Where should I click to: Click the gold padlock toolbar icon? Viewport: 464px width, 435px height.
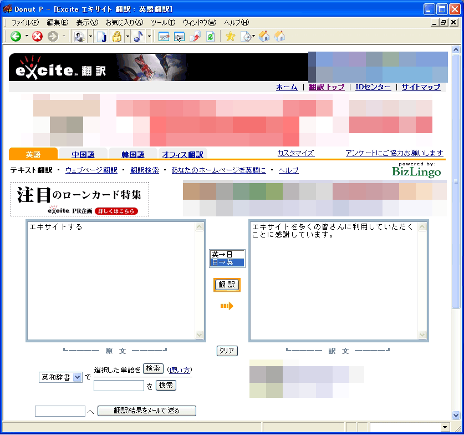pyautogui.click(x=117, y=37)
